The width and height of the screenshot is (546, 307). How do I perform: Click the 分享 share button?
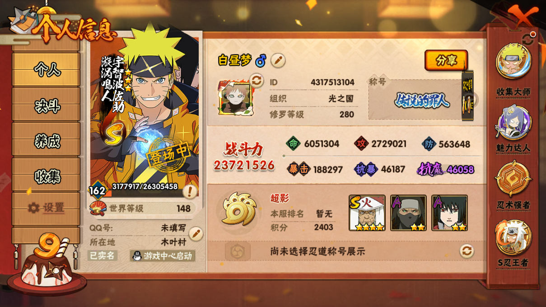coord(446,60)
